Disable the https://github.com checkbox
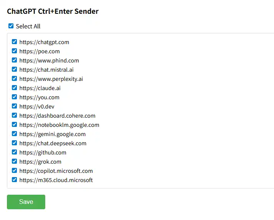The width and height of the screenshot is (274, 220). coord(15,152)
